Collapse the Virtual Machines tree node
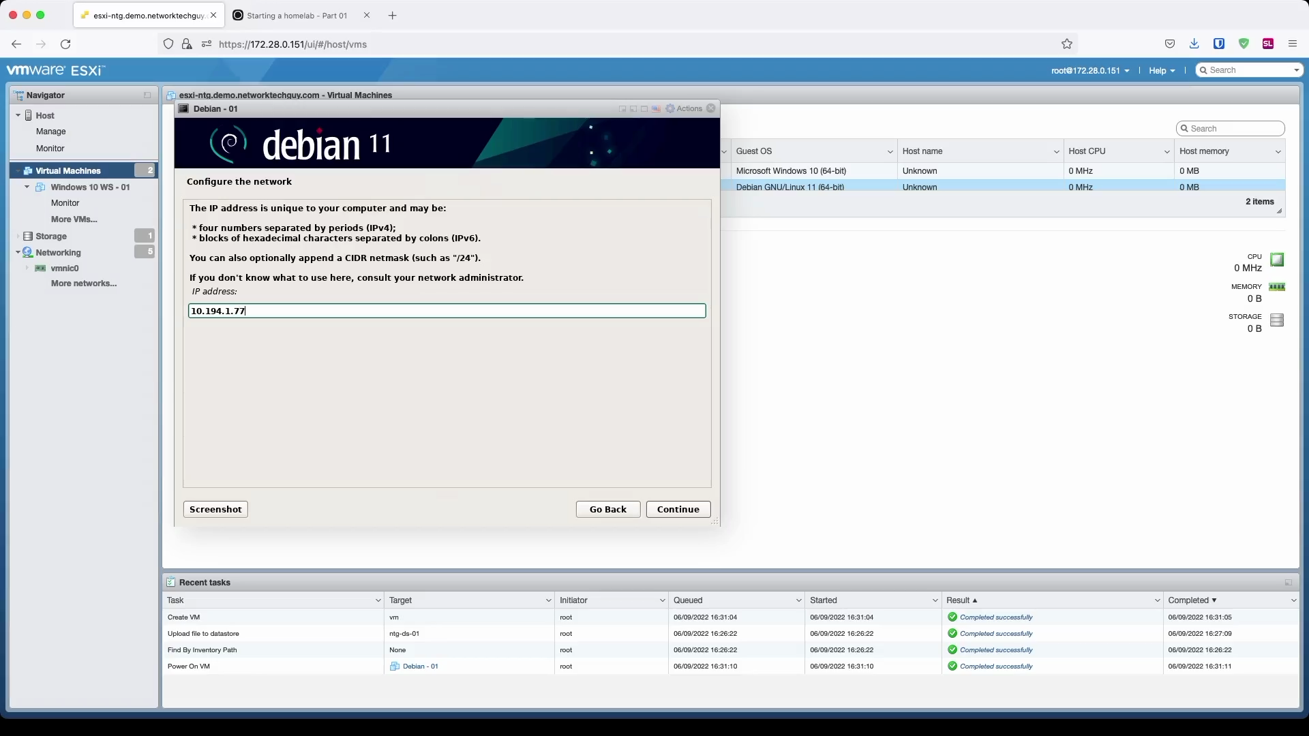 (x=18, y=171)
